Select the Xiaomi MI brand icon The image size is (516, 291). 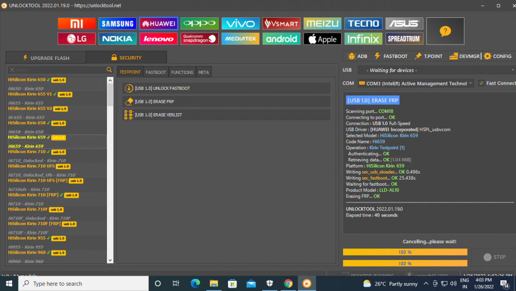pos(76,23)
